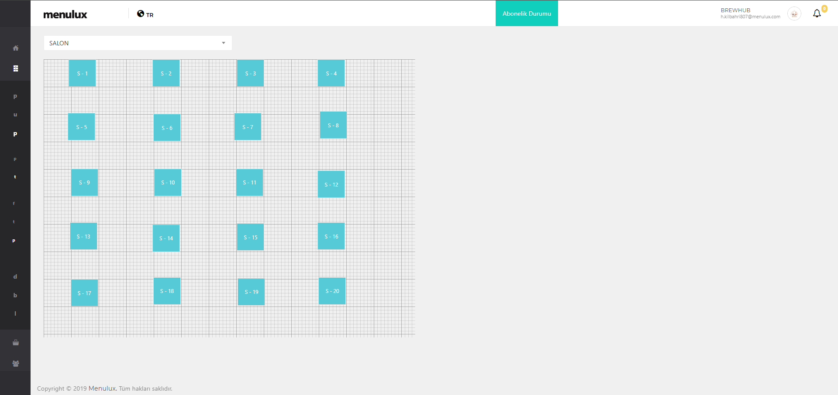The image size is (838, 395).
Task: Open the briefcase icon in sidebar
Action: [16, 343]
